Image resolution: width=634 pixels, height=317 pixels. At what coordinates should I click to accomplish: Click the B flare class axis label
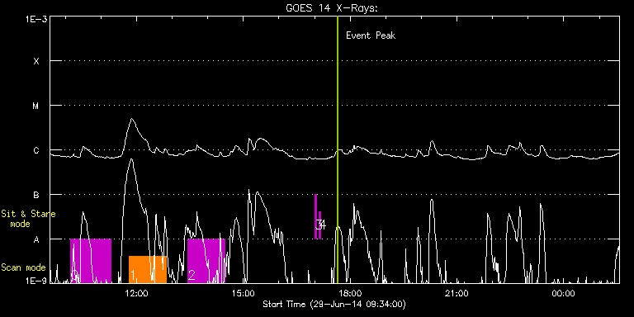36,195
